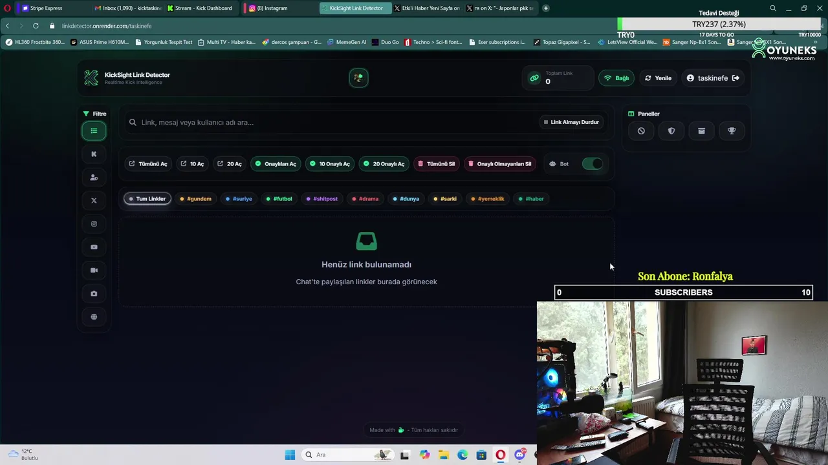Toggle the Bot switch
Image resolution: width=828 pixels, height=465 pixels.
click(593, 164)
